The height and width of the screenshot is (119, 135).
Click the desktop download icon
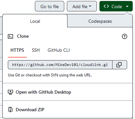click(10, 92)
